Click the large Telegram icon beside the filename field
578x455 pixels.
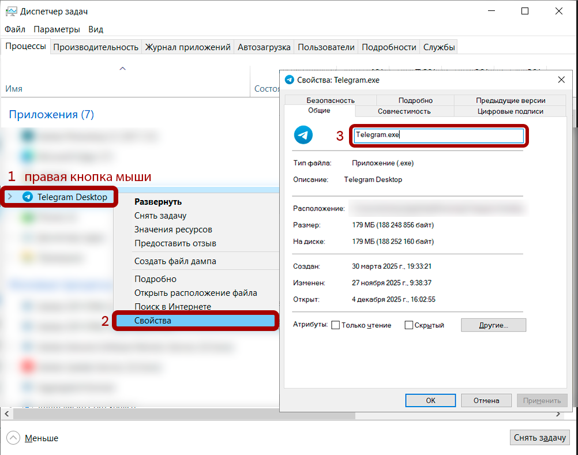click(x=303, y=135)
